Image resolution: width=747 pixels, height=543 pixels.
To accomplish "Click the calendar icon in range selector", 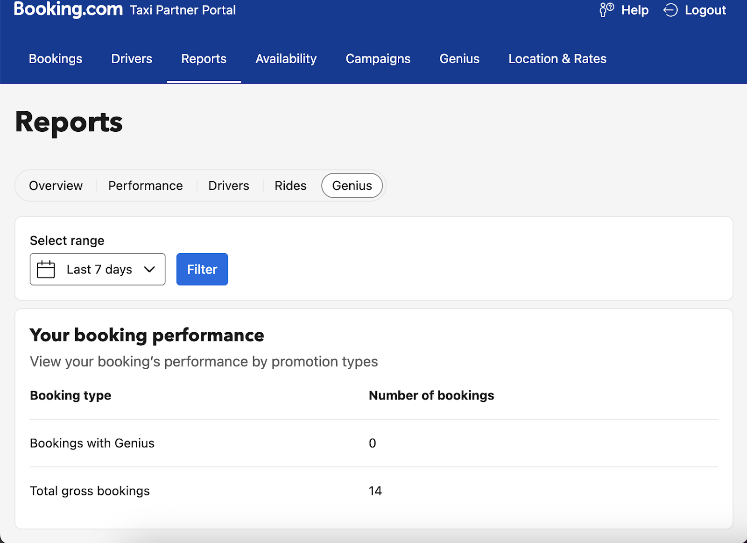I will (x=46, y=270).
